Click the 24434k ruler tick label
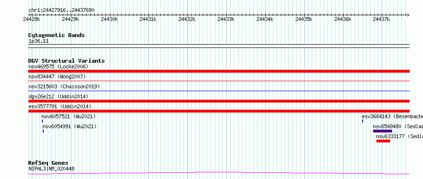The image size is (423, 179). [x=265, y=19]
